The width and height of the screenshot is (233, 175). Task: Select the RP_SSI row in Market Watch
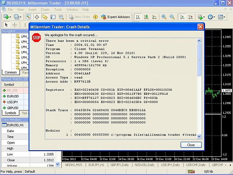tap(15, 90)
